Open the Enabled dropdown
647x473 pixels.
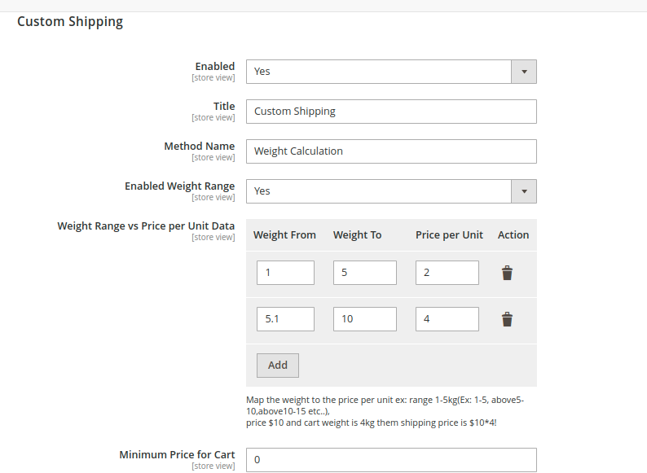(x=391, y=72)
